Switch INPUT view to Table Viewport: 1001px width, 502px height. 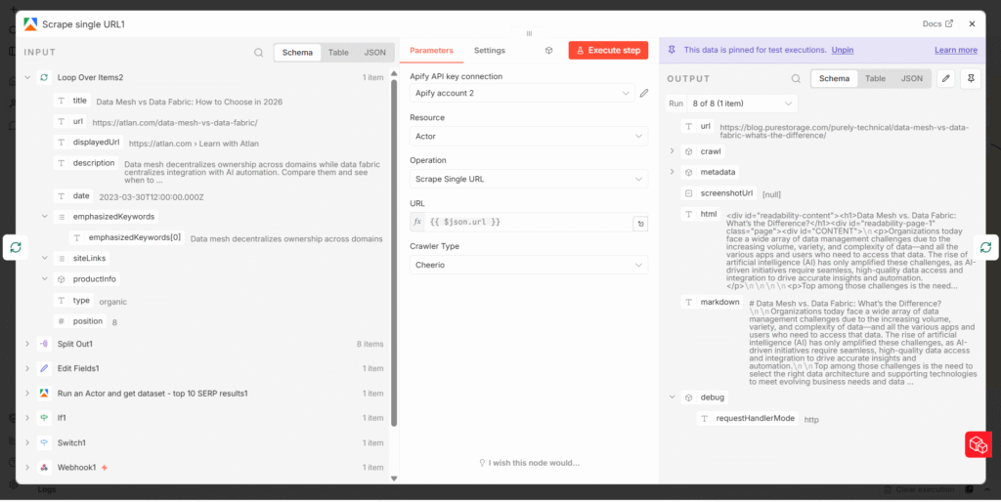[x=337, y=53]
